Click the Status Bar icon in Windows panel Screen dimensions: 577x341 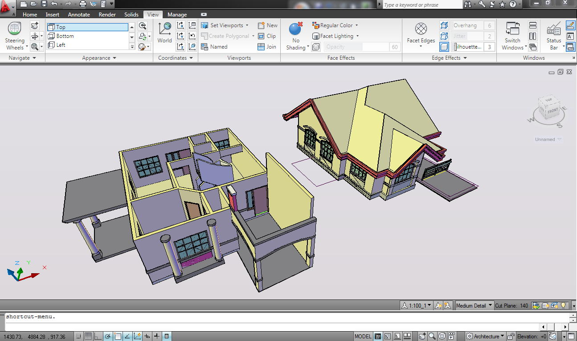tap(554, 29)
